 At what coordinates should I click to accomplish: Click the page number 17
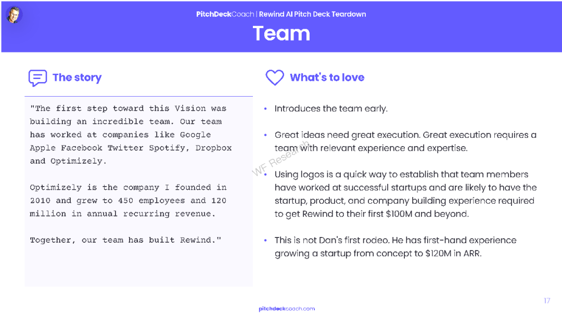click(546, 300)
